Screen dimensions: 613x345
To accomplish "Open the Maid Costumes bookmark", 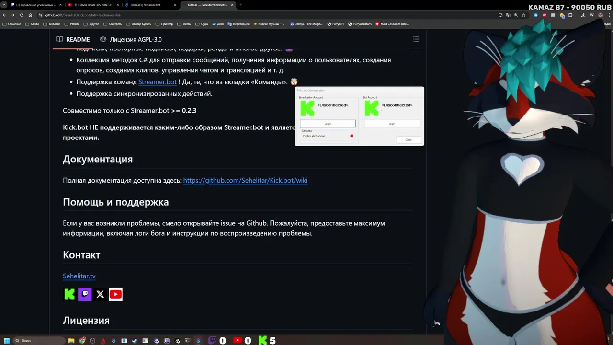I will (x=392, y=24).
